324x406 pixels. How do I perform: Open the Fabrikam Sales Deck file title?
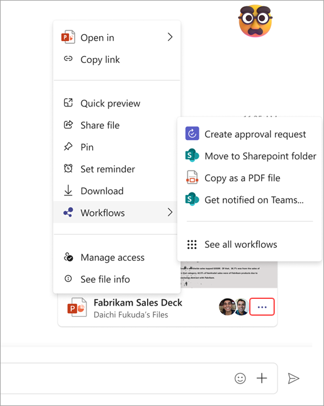click(138, 303)
